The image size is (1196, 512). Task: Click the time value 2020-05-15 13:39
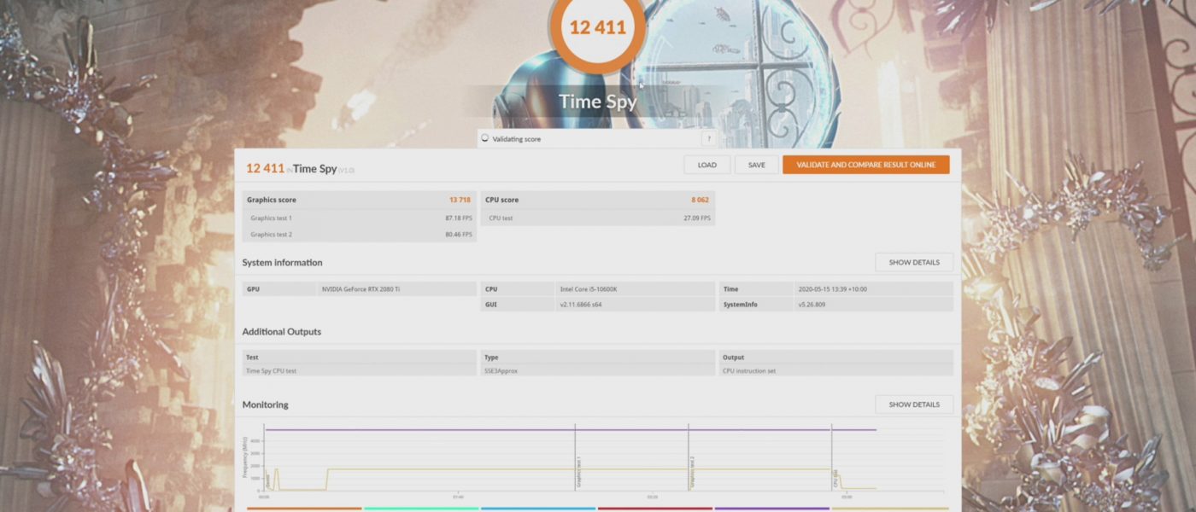coord(832,289)
